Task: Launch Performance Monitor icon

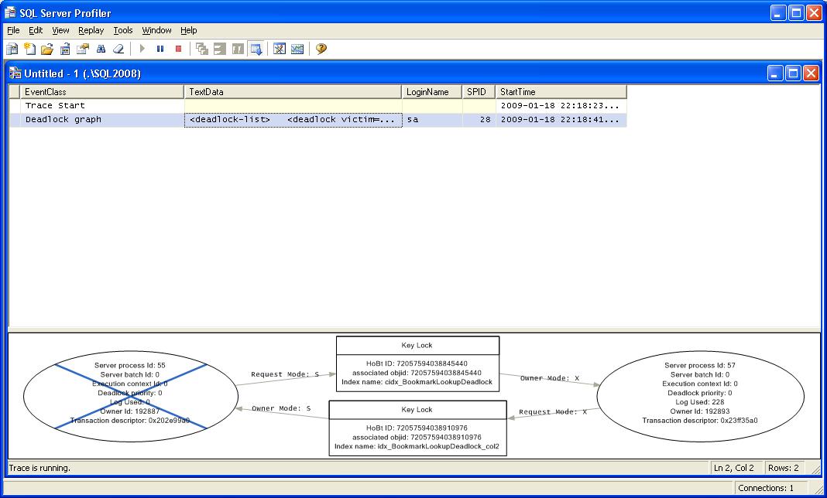Action: click(297, 49)
